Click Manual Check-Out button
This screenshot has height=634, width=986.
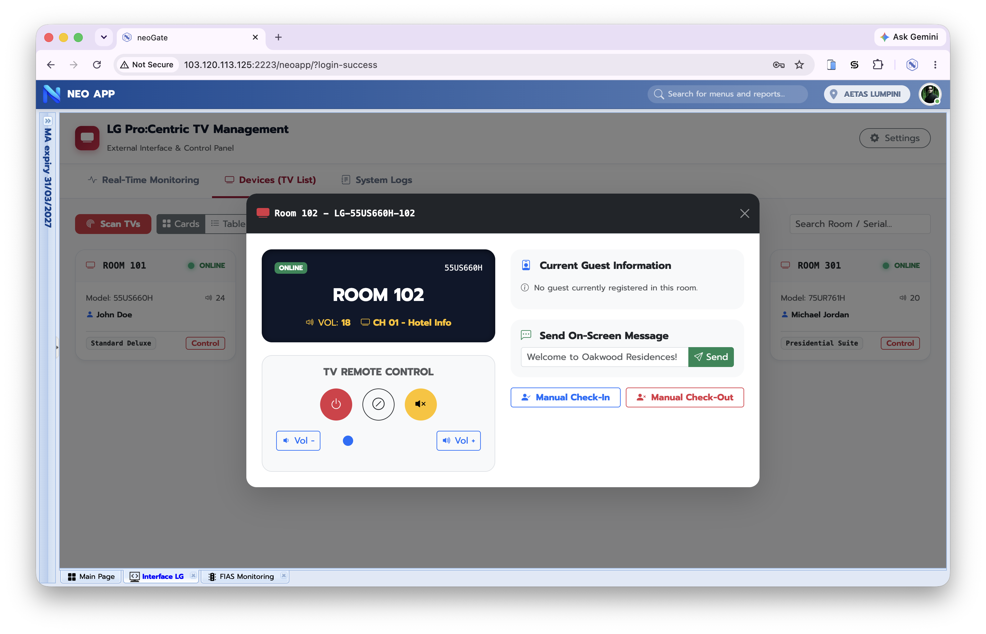point(684,397)
